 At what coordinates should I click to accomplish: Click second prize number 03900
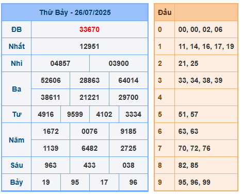click(119, 63)
